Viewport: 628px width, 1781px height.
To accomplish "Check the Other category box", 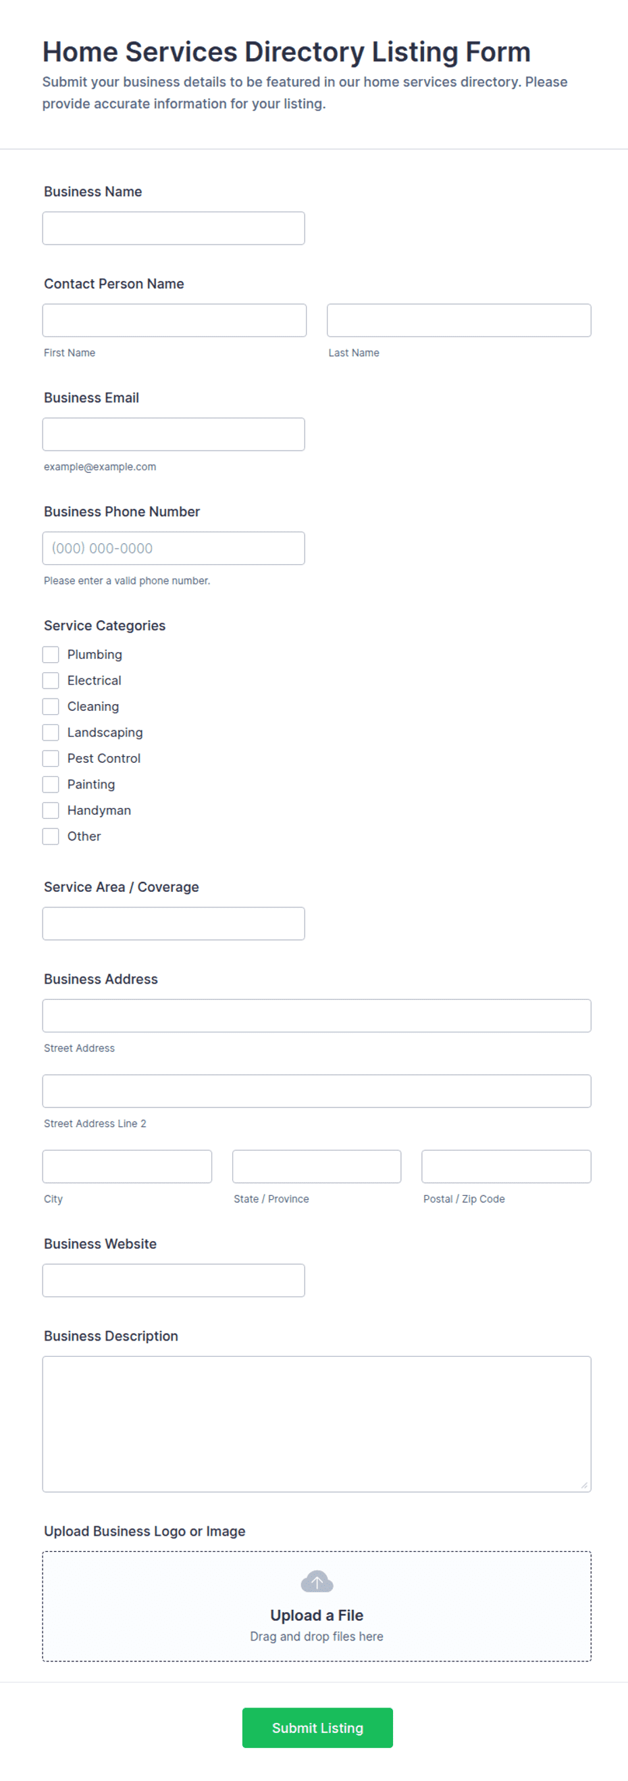I will point(51,836).
